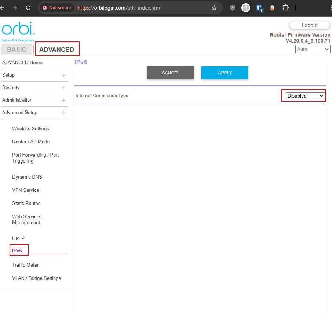
Task: Switch to the BASIC tab
Action: coord(17,50)
